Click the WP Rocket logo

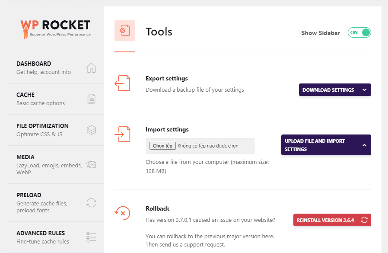click(x=55, y=28)
